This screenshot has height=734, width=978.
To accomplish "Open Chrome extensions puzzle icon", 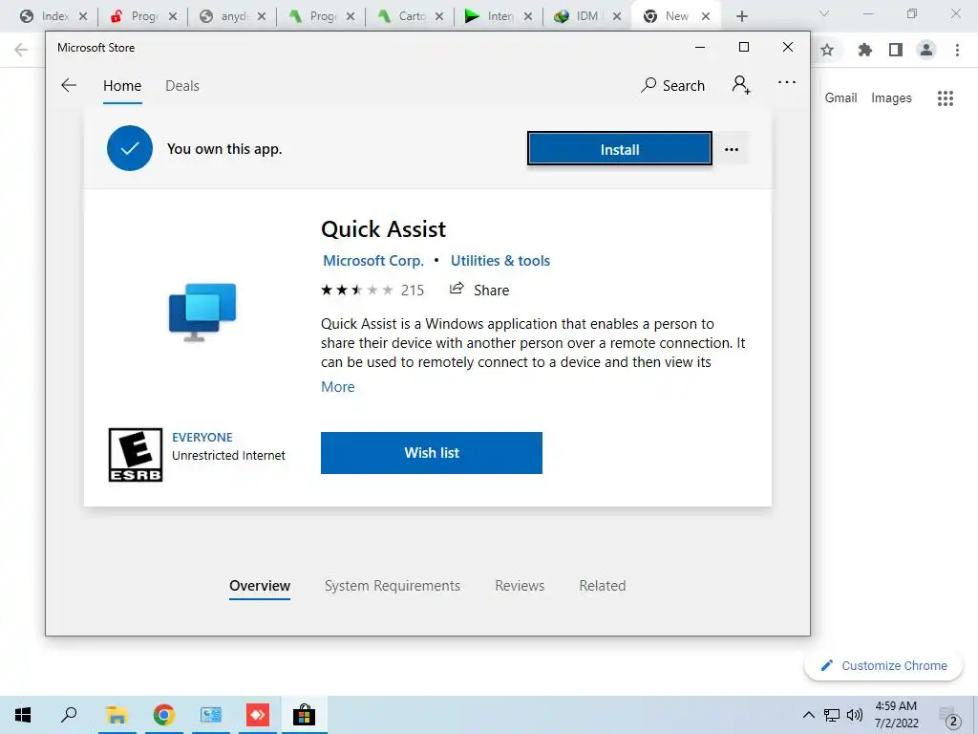I will pyautogui.click(x=864, y=50).
